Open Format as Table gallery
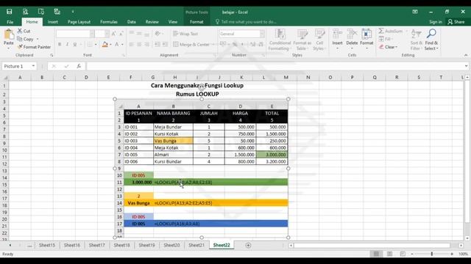471x264 pixels. [302, 40]
